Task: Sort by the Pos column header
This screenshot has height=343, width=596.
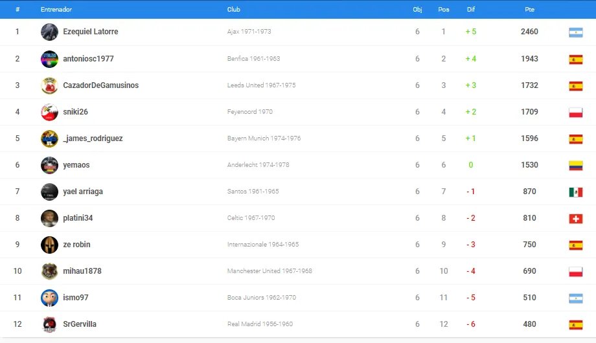Action: (444, 10)
